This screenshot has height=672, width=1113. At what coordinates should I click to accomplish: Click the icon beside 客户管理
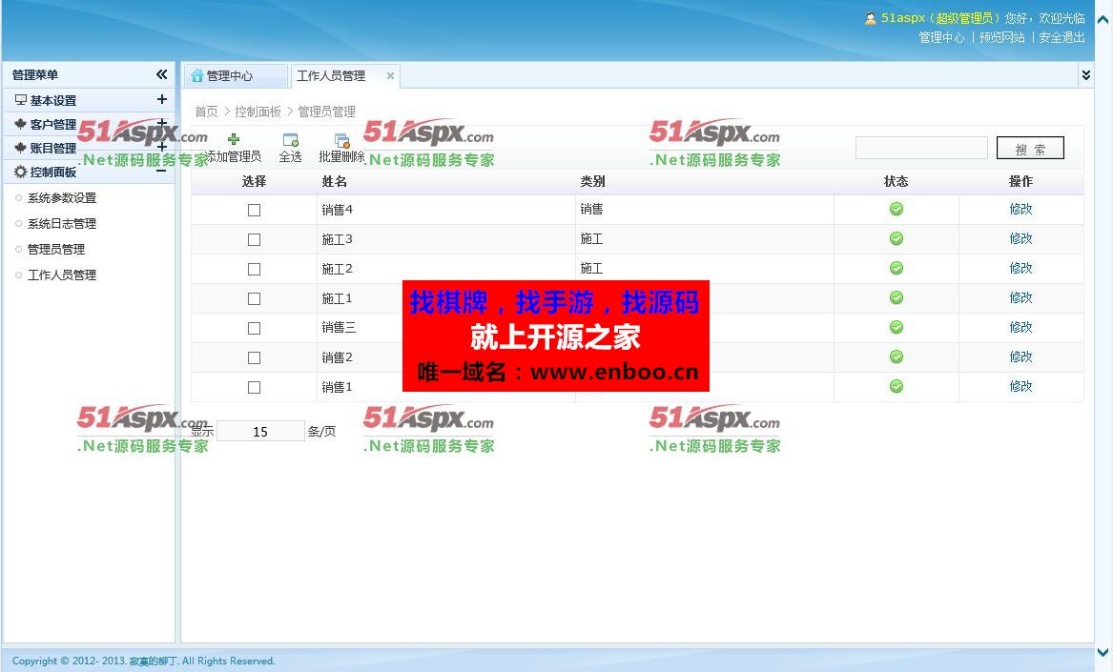coord(21,124)
